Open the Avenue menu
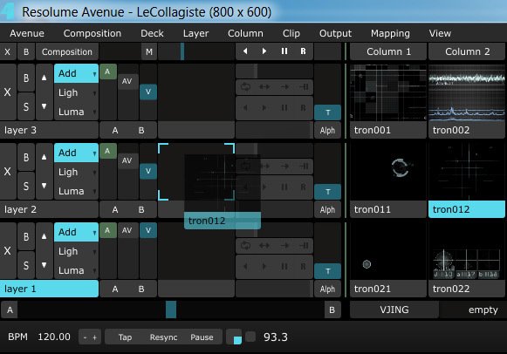Image resolution: width=507 pixels, height=354 pixels. pos(27,33)
